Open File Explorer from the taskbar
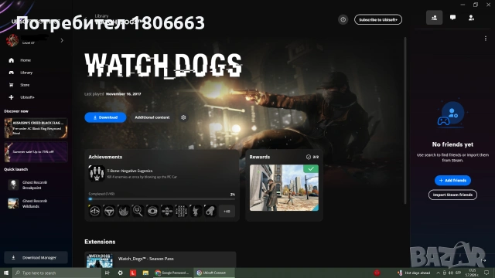 [145, 273]
